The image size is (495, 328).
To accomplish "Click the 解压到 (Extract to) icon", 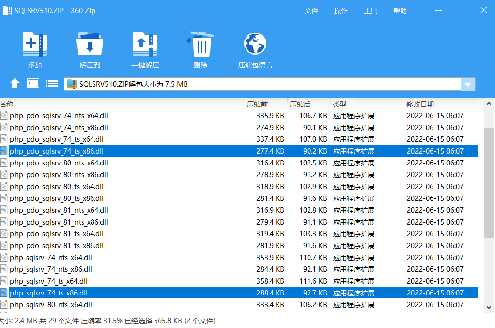I will tap(90, 45).
